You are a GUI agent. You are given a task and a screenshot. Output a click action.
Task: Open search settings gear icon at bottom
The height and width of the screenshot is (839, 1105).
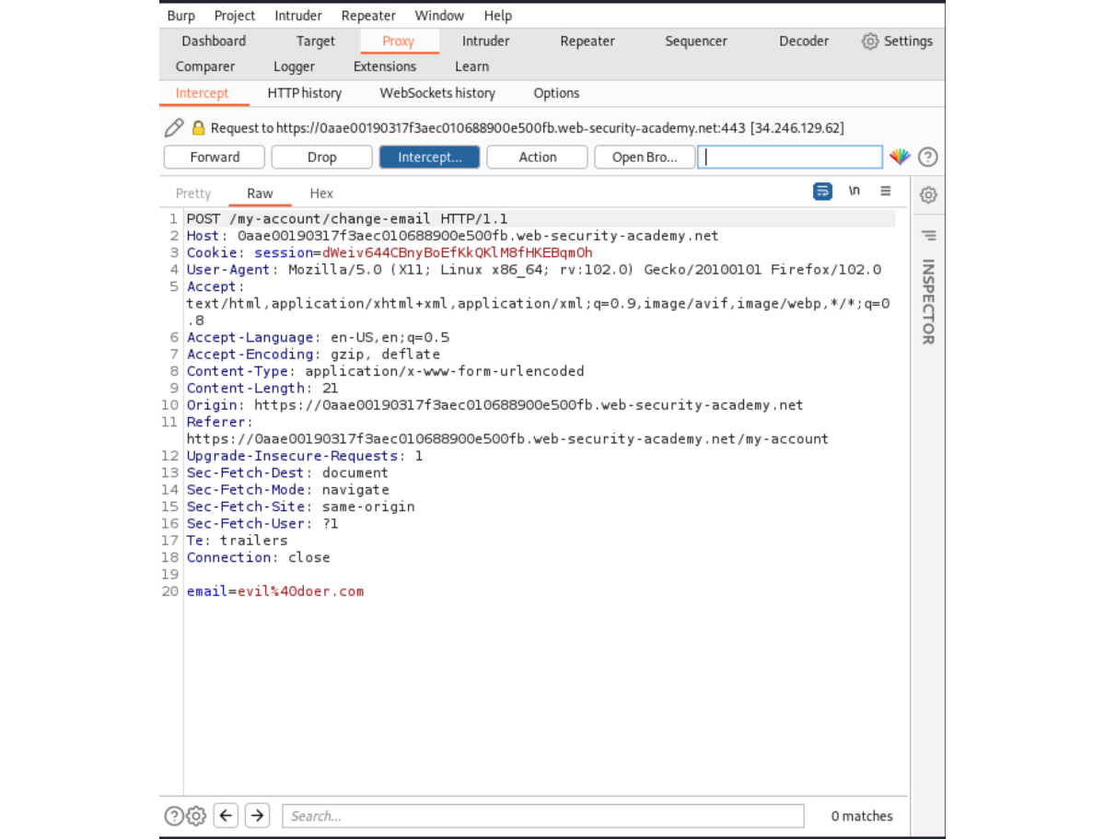(195, 815)
